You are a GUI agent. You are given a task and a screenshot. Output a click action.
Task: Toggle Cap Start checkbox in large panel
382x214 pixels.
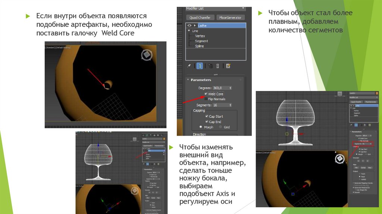pos(207,116)
